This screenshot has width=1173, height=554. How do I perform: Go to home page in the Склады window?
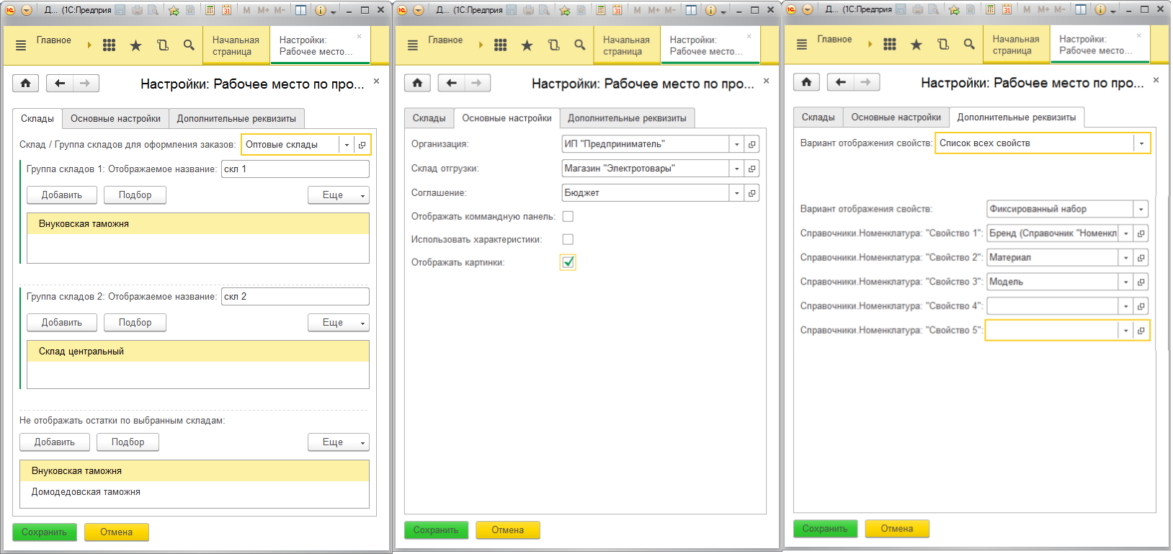[x=26, y=84]
